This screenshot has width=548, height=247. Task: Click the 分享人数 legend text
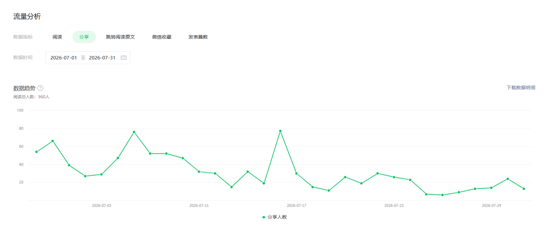pyautogui.click(x=277, y=217)
